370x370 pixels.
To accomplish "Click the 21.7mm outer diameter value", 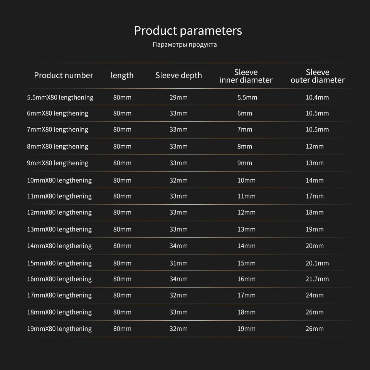I will 317,279.
